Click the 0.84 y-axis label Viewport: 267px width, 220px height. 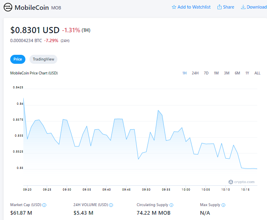[20, 104]
